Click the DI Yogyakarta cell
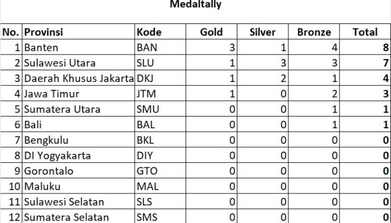 tap(57, 156)
